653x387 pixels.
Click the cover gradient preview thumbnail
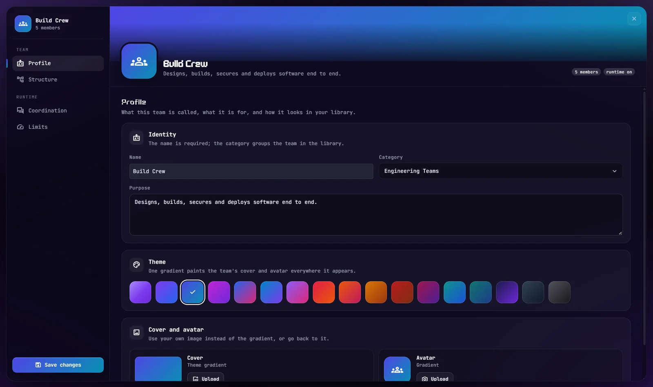158,369
